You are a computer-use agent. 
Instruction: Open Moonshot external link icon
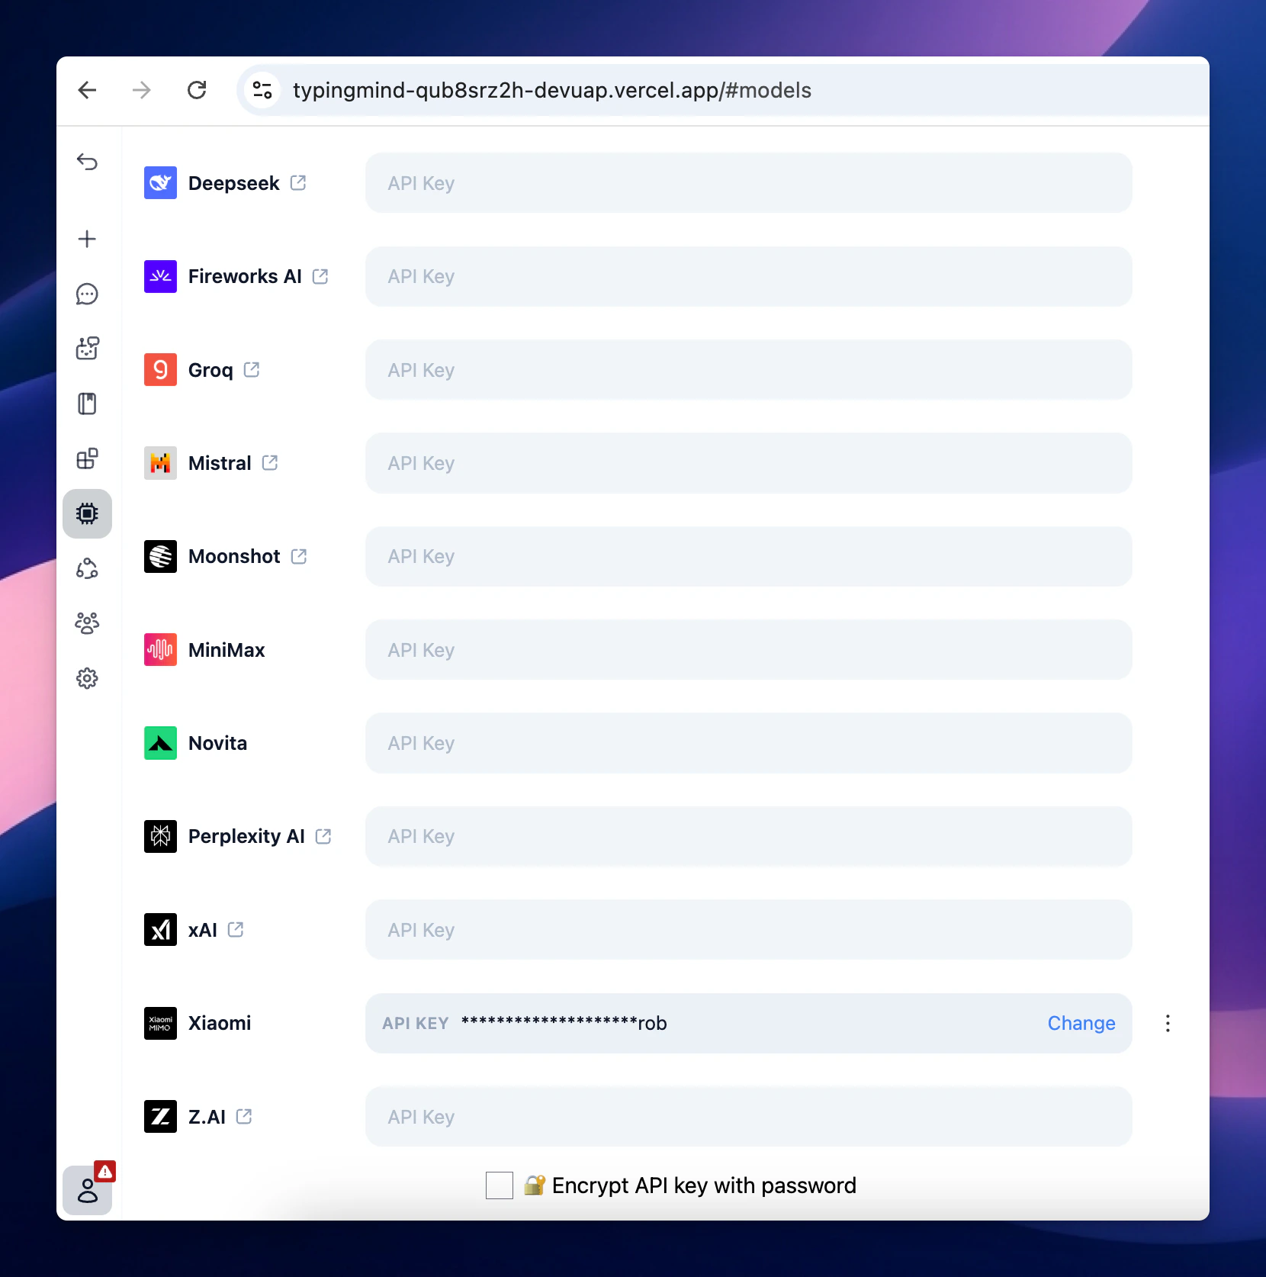pyautogui.click(x=299, y=556)
